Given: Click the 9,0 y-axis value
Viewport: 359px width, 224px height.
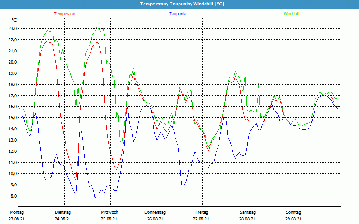Looking at the screenshot, I should point(13,185).
